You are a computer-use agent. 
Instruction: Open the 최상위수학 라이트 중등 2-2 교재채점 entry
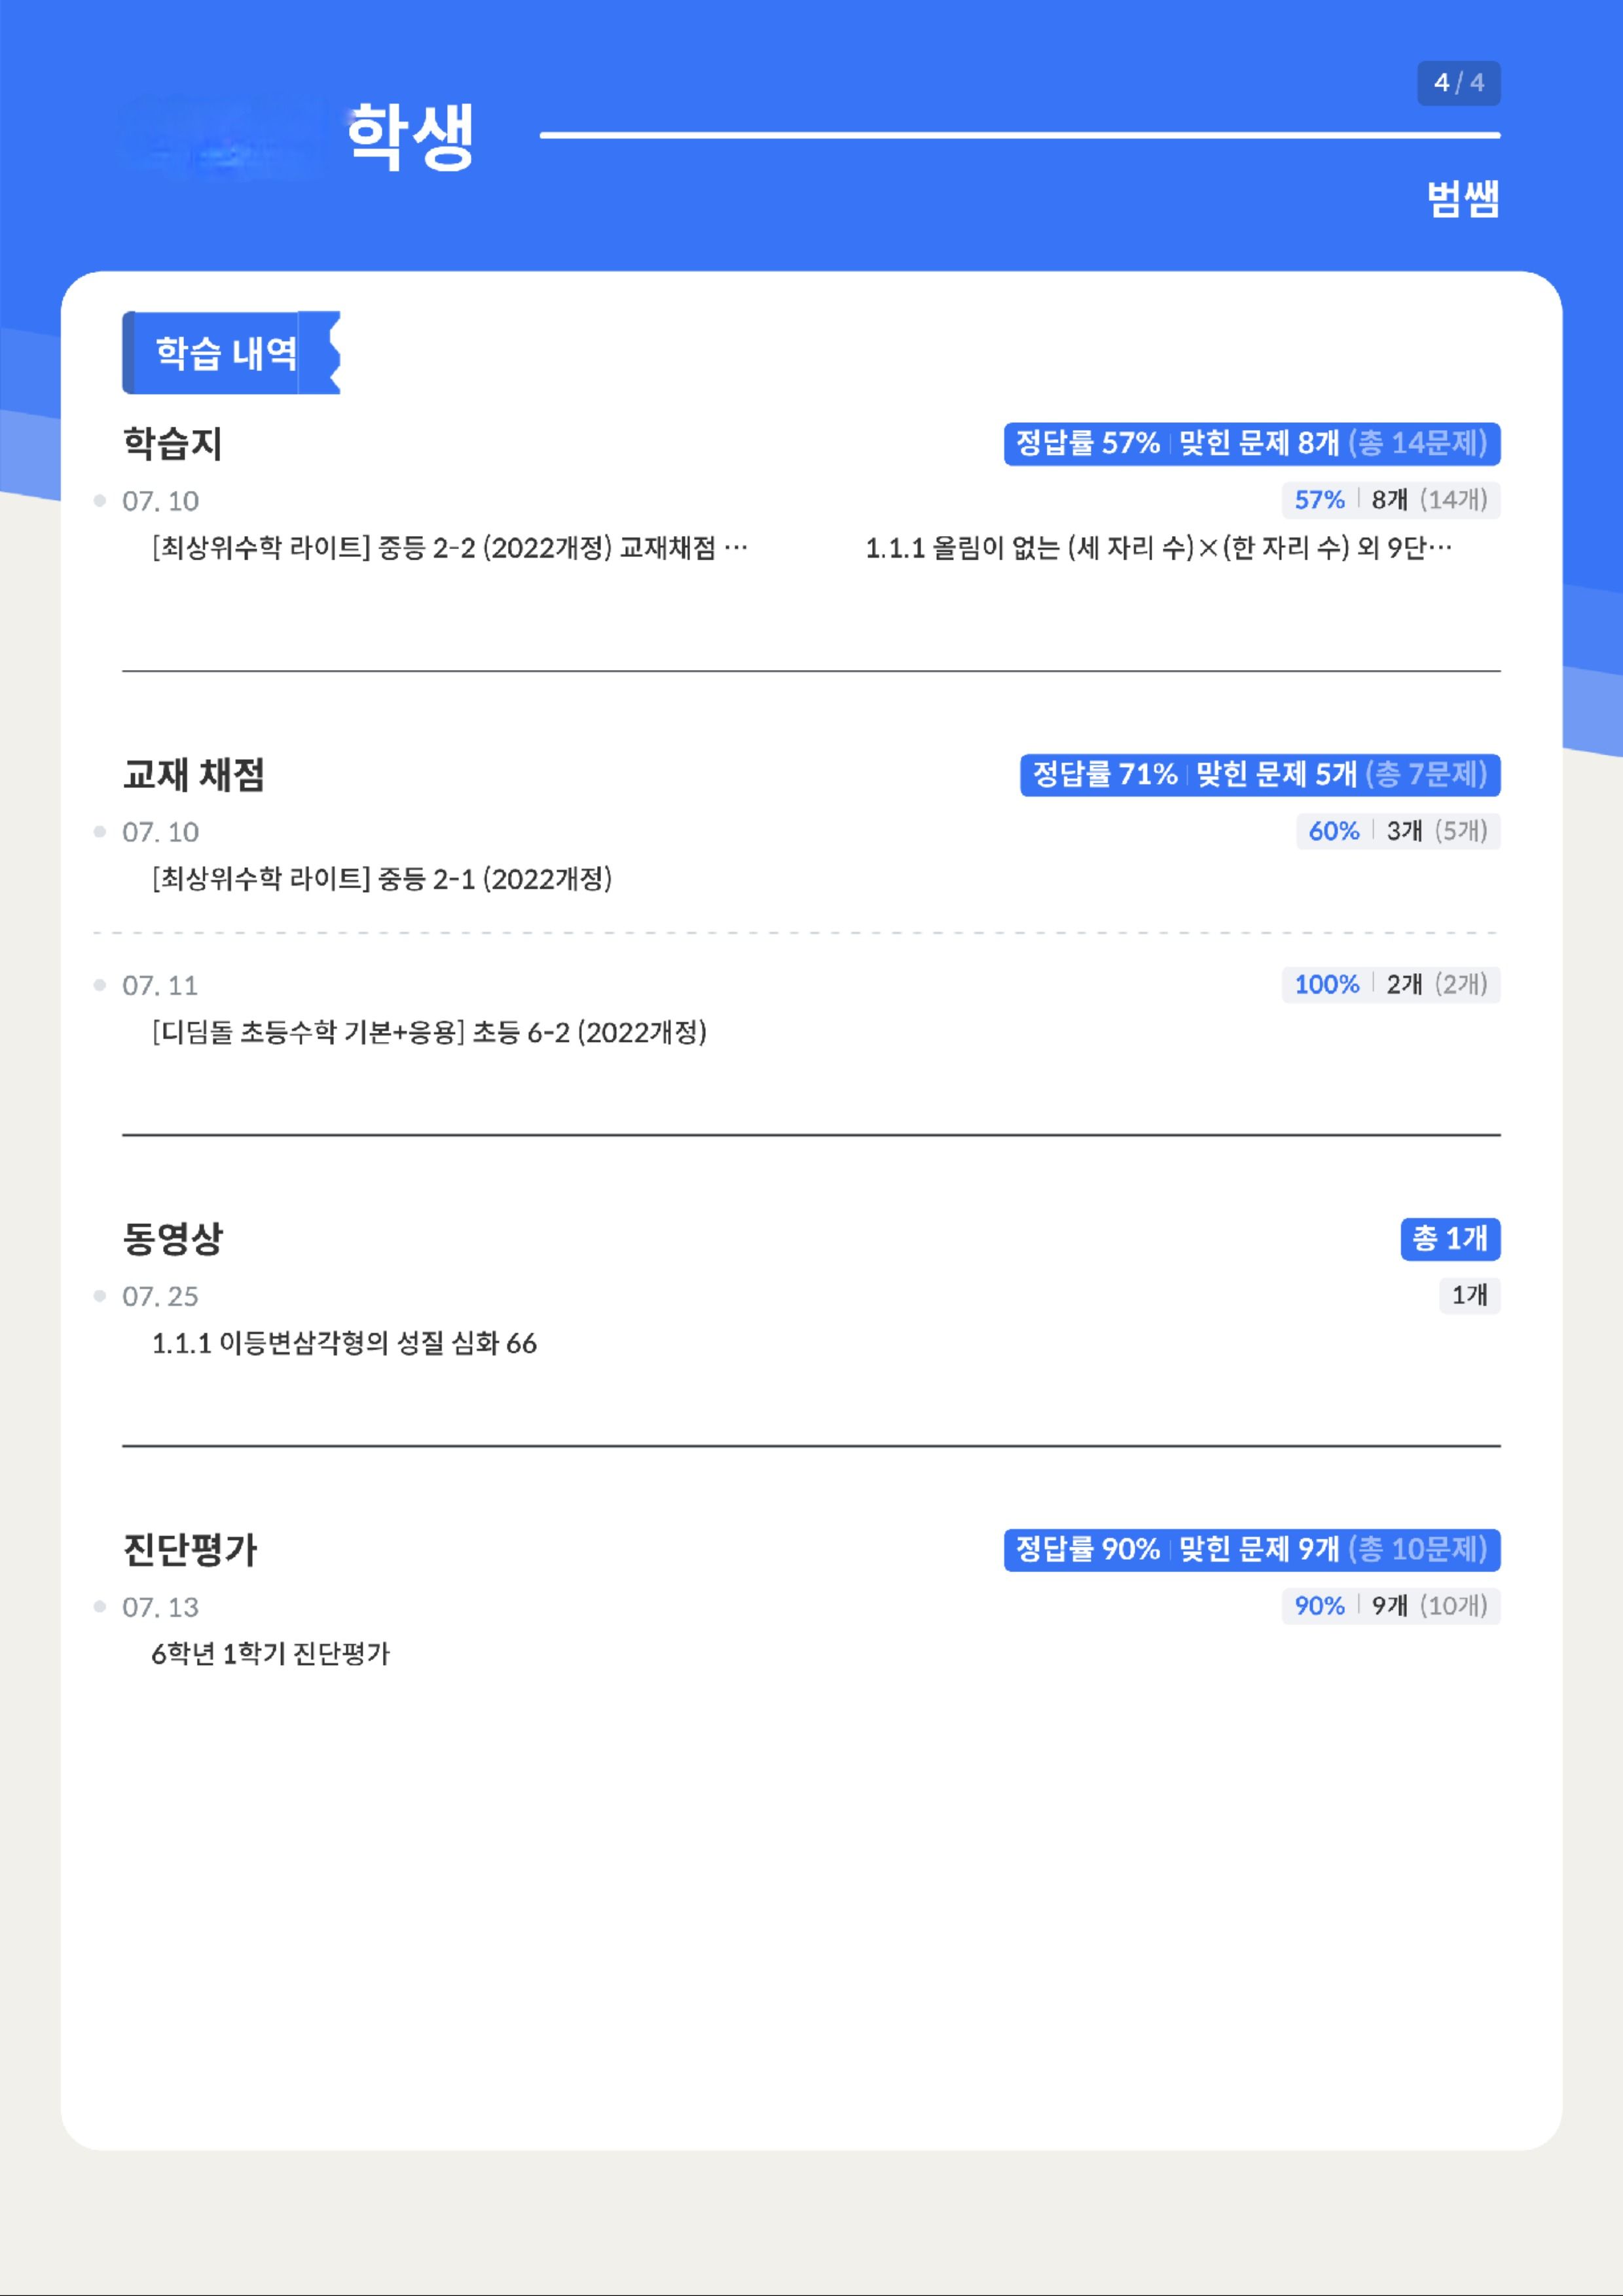point(450,548)
